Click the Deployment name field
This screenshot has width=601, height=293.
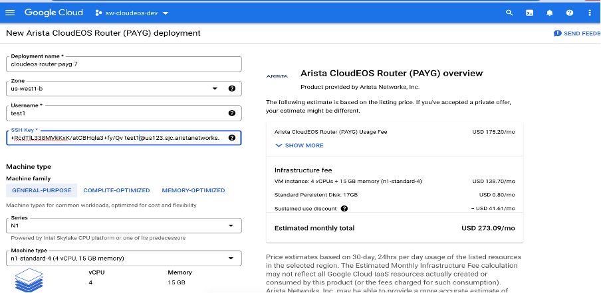(x=124, y=64)
